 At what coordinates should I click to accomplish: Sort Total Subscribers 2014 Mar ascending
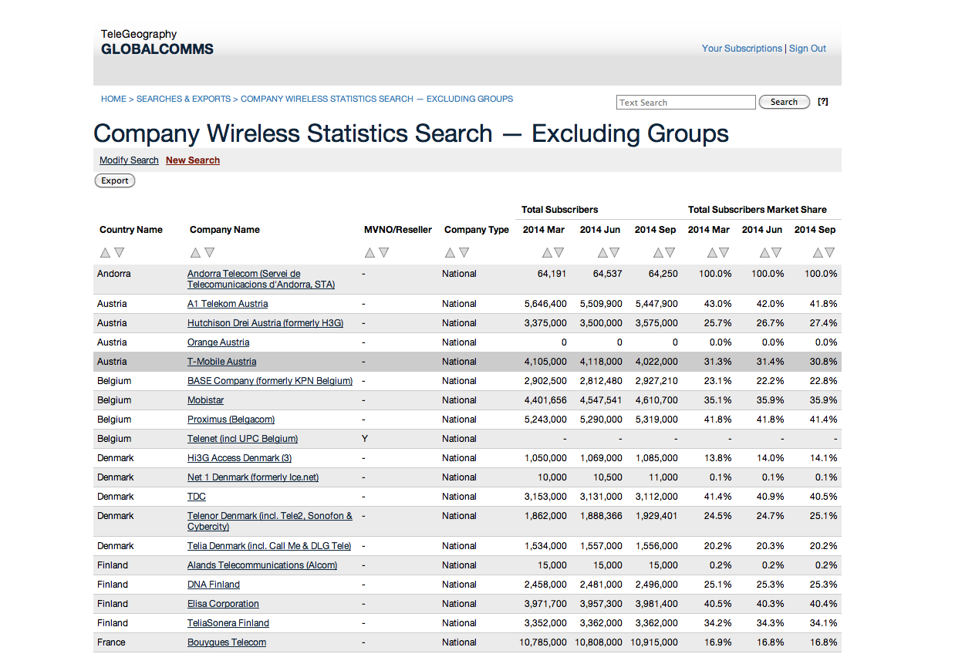[x=547, y=252]
